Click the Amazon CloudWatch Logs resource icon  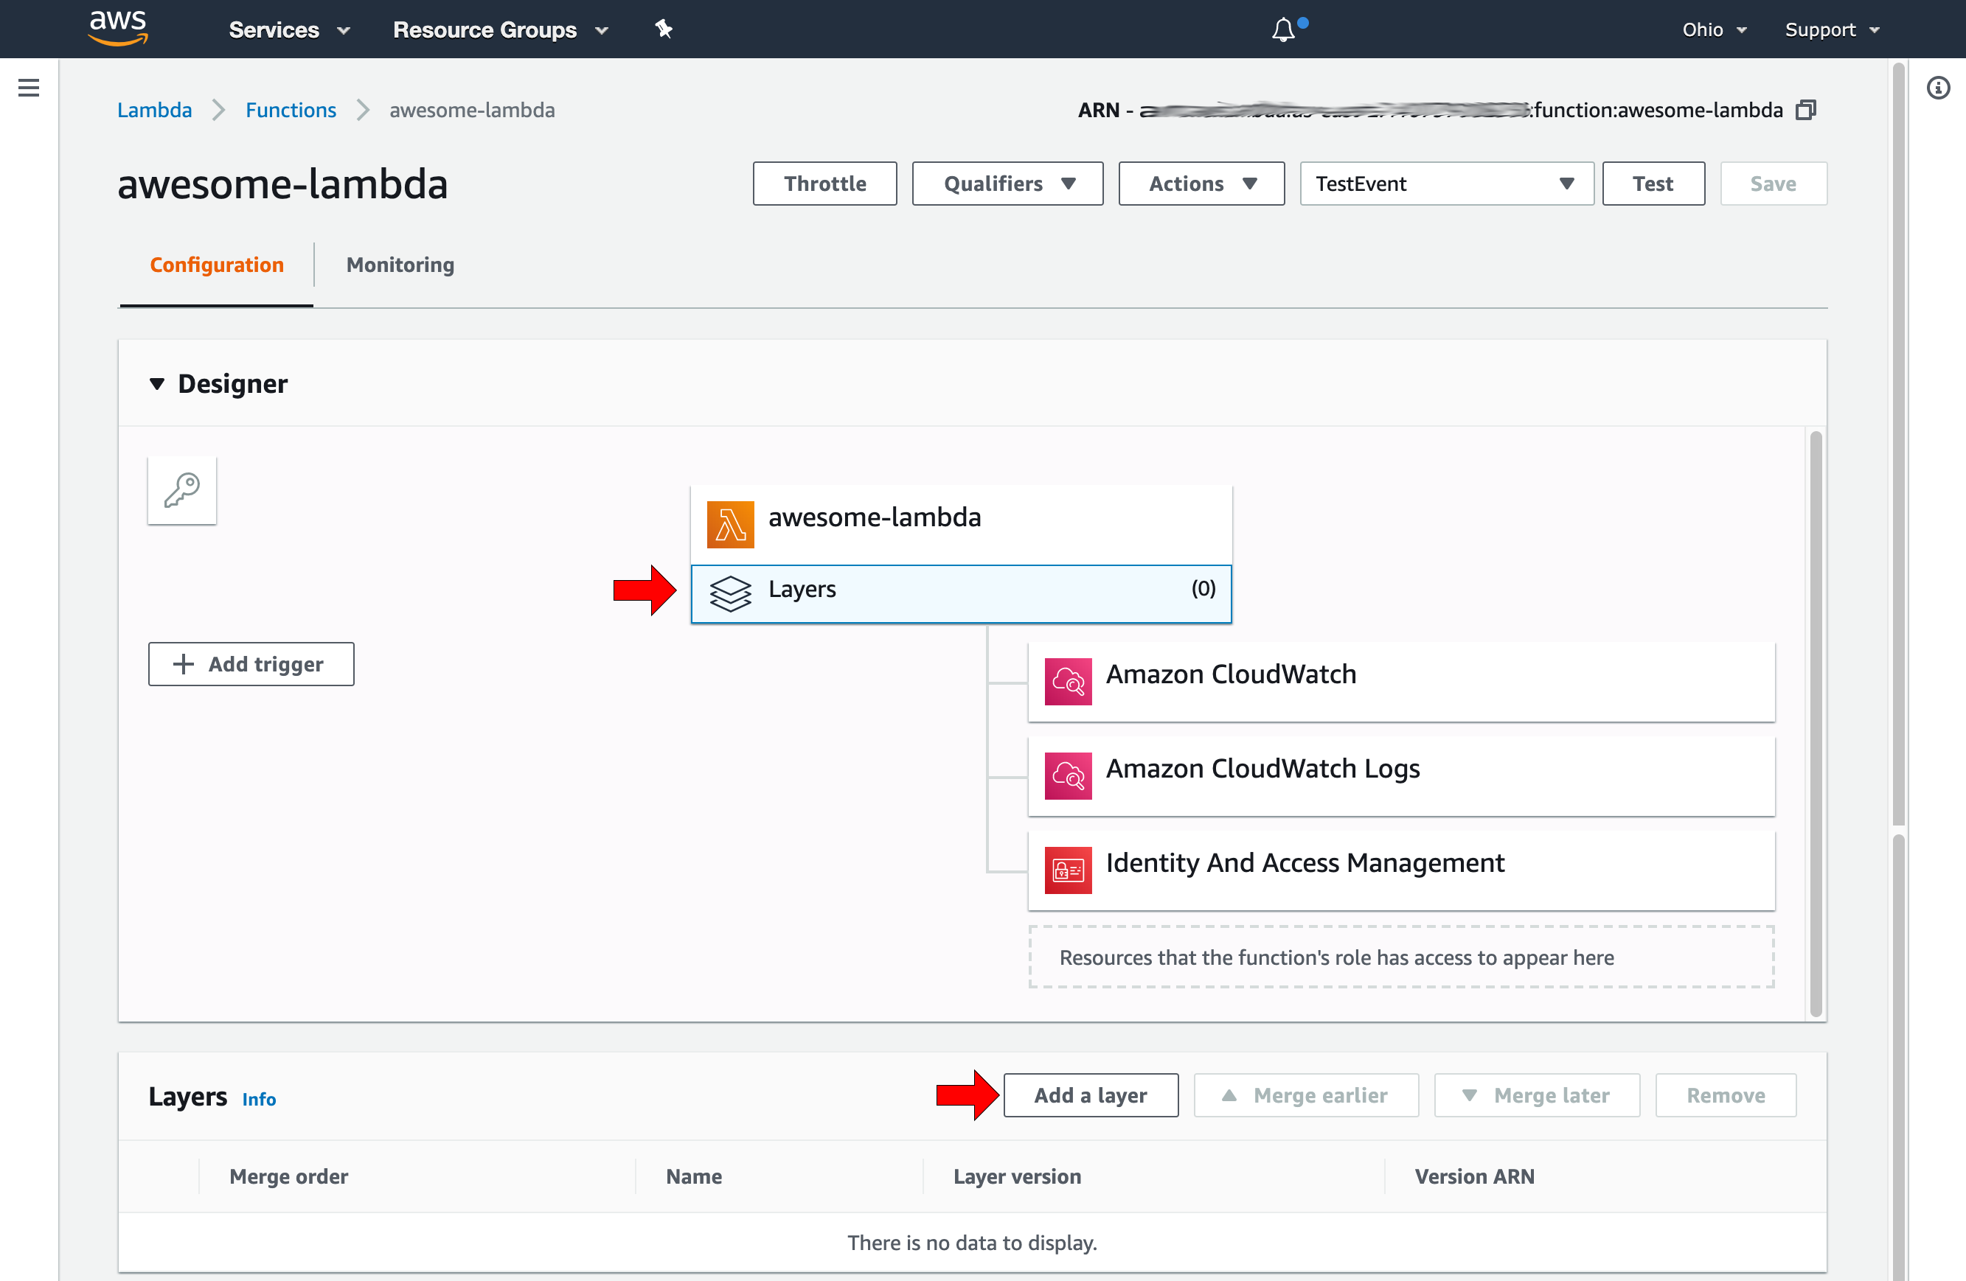point(1067,775)
